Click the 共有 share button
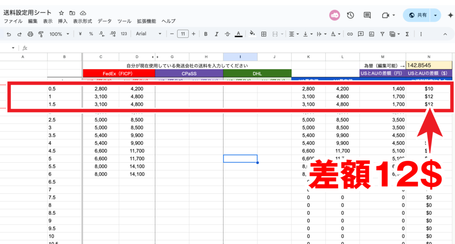This screenshot has width=455, height=244. coord(418,15)
